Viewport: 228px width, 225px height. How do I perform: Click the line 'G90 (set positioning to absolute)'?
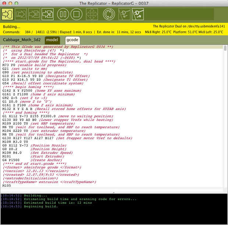point(38,72)
